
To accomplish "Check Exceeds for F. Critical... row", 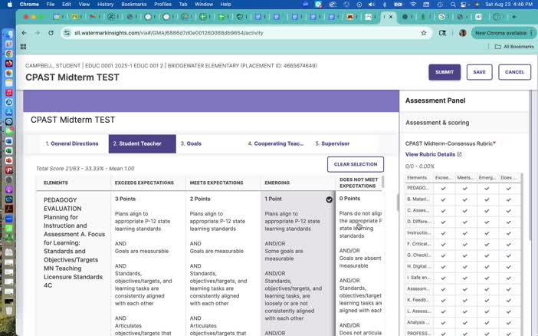I will pyautogui.click(x=443, y=244).
